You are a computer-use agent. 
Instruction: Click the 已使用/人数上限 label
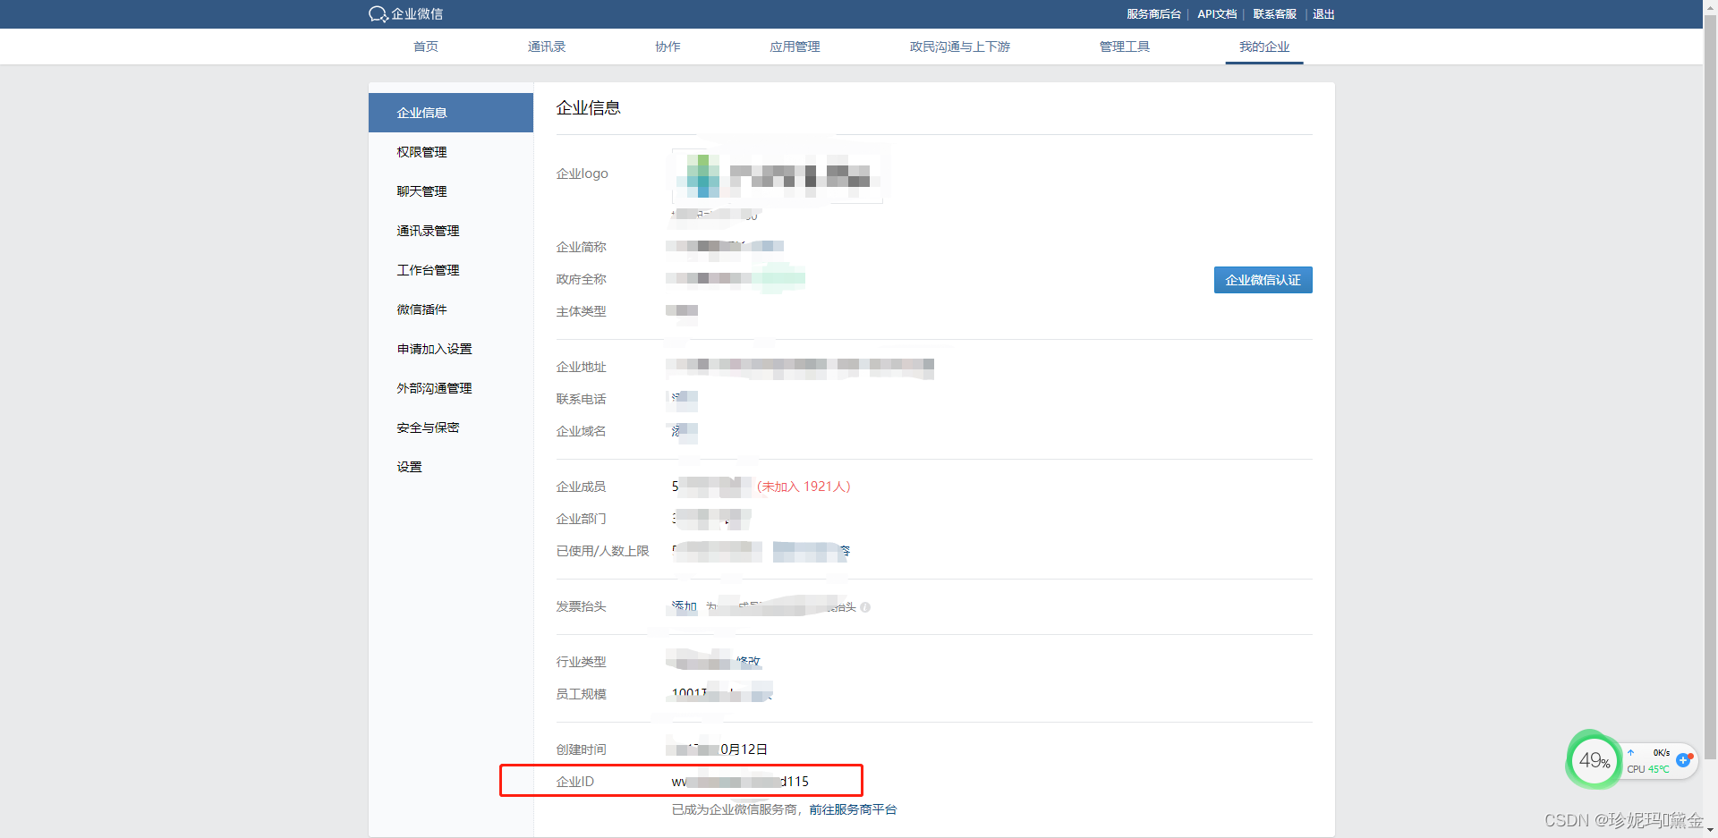click(602, 551)
